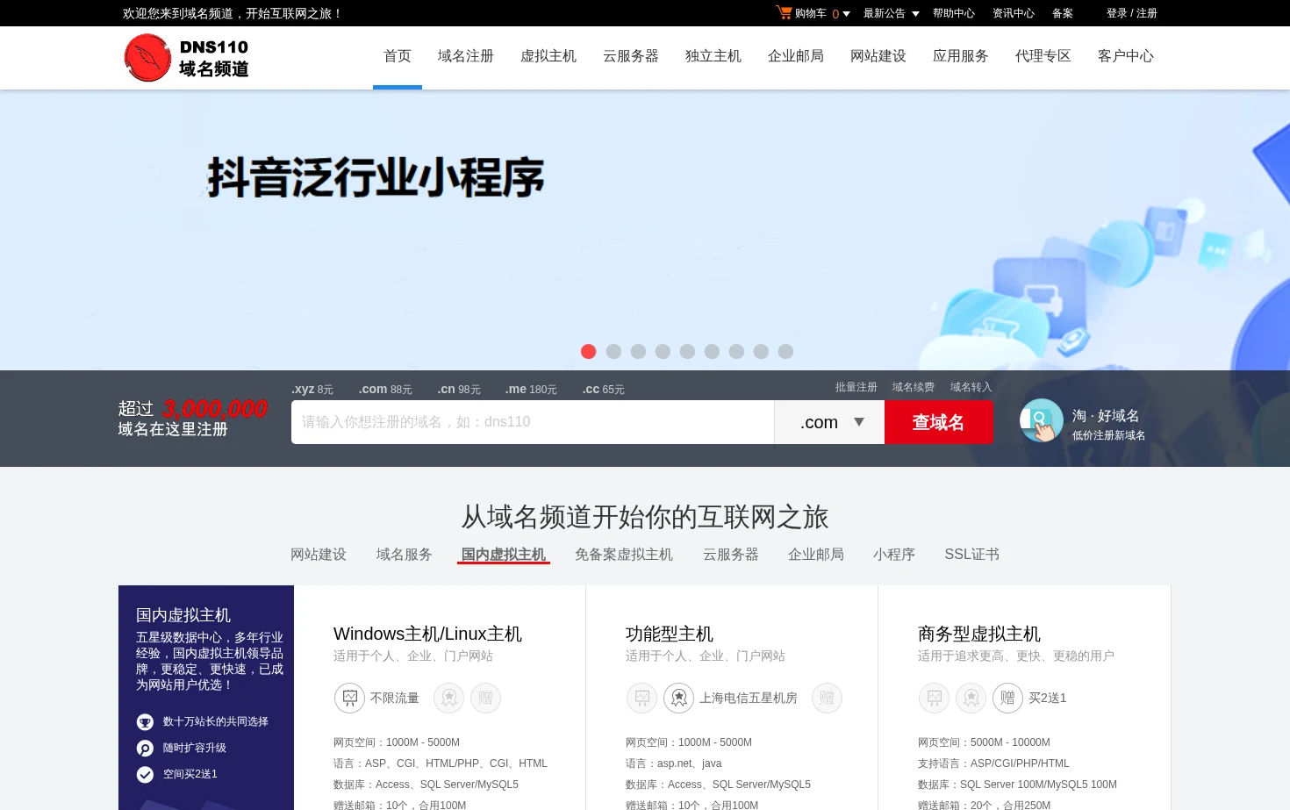
Task: Select the ninth carousel dot
Action: point(785,352)
